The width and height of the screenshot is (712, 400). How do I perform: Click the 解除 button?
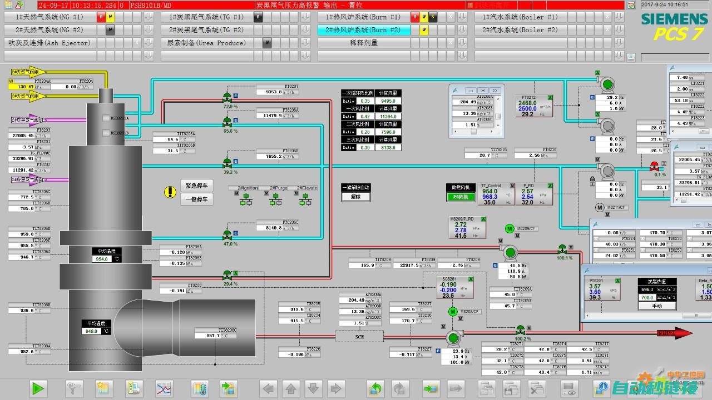(x=355, y=197)
